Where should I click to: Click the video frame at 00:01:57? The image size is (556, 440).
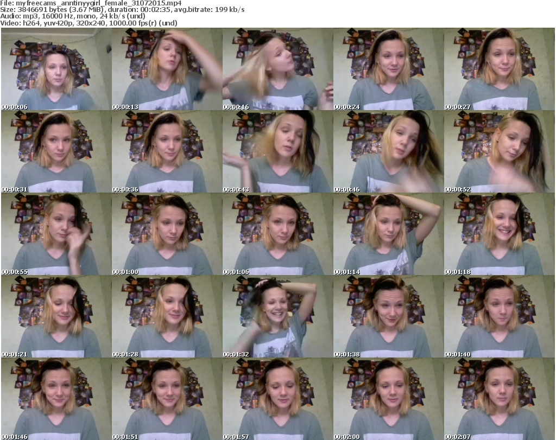(x=277, y=399)
